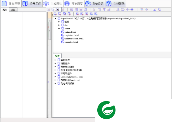The image size is (173, 122).
Task: Expand the 标准化组件(SEO专用) category
Action: coord(55,70)
